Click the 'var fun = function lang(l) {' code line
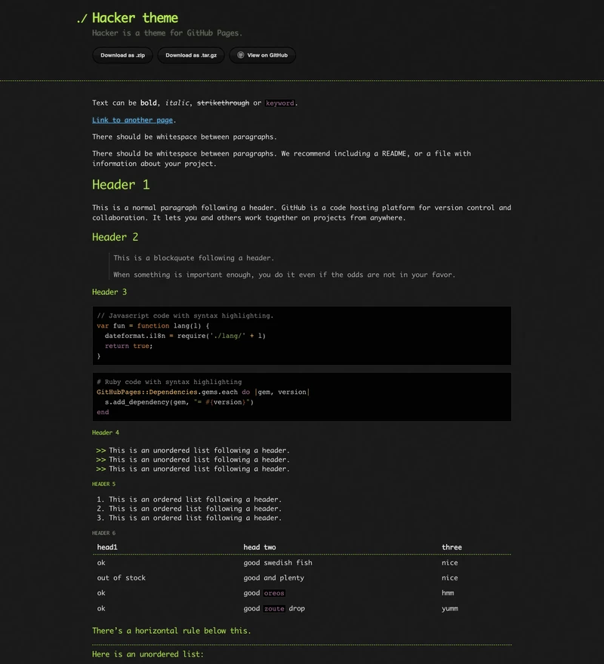604x664 pixels. point(153,326)
